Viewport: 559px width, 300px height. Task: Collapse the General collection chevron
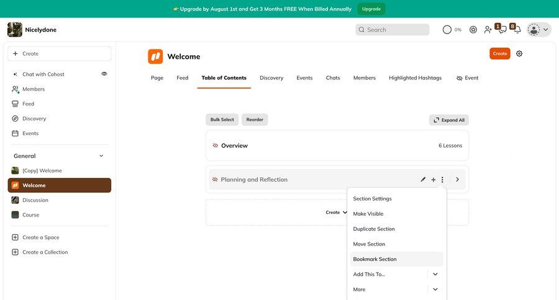pos(101,156)
